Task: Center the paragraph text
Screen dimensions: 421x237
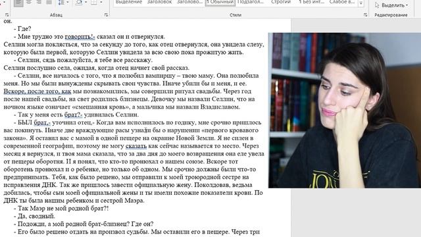Action: tap(29, 3)
